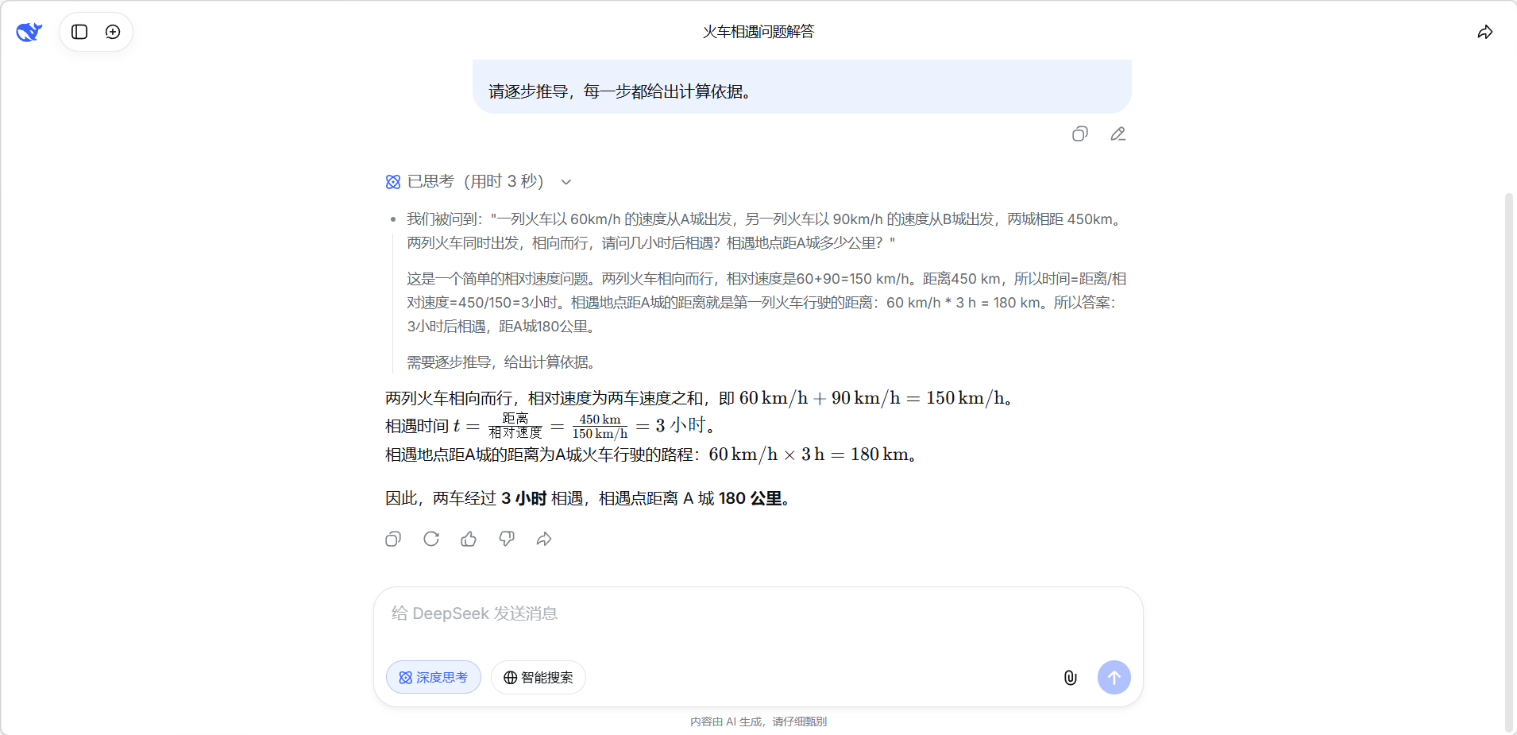Viewport: 1517px width, 735px height.
Task: Click the DeepSeek whale logo
Action: [x=29, y=32]
